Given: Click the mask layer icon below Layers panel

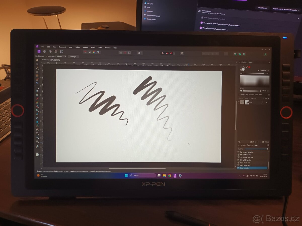Looking at the screenshot, I should click(x=251, y=142).
